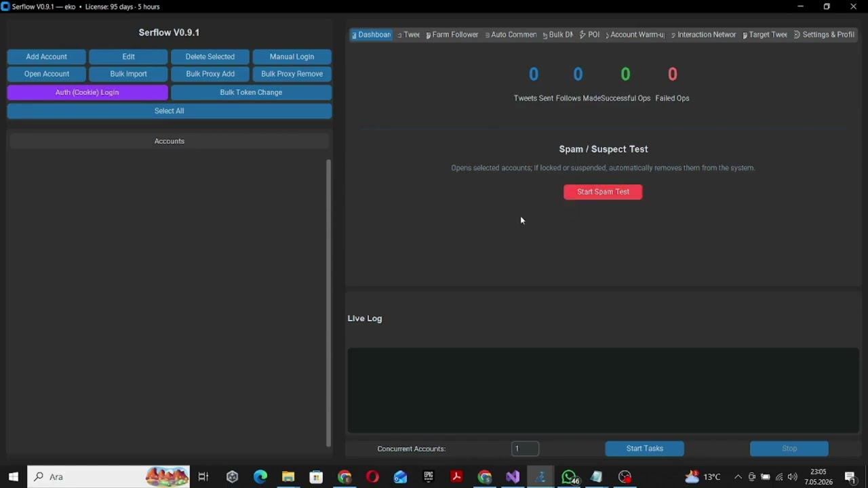Open WhatsApp with 46 badge
868x488 pixels.
(x=569, y=476)
